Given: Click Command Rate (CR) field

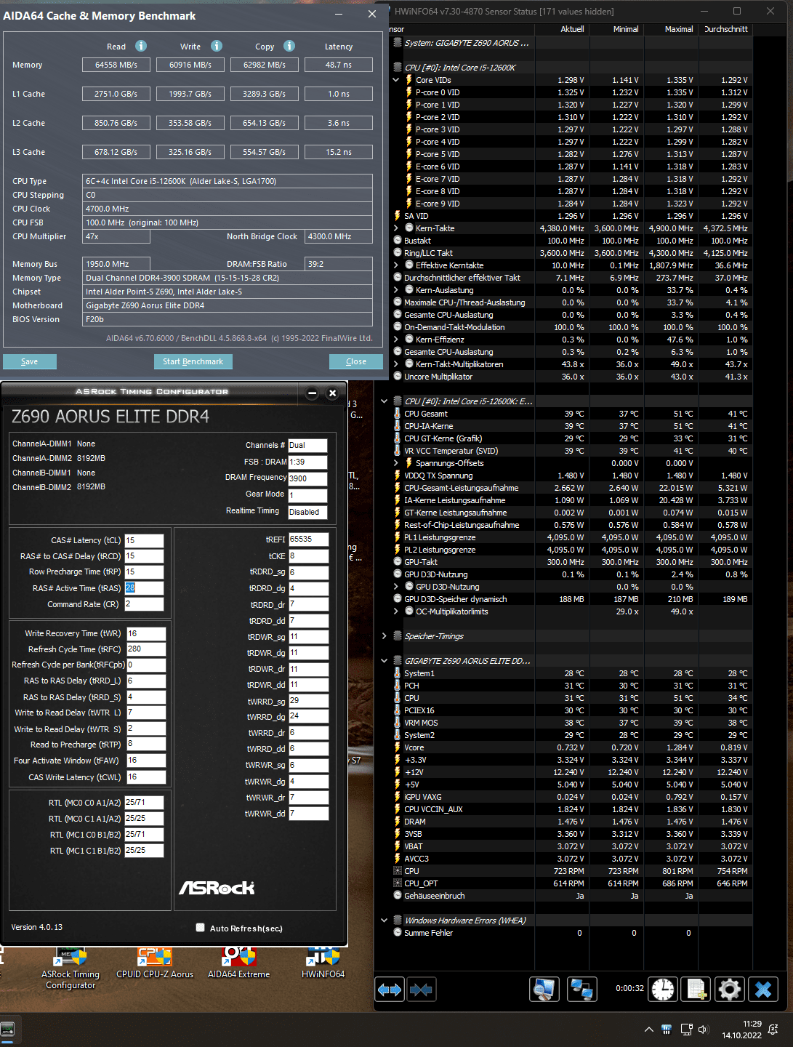Looking at the screenshot, I should (144, 604).
